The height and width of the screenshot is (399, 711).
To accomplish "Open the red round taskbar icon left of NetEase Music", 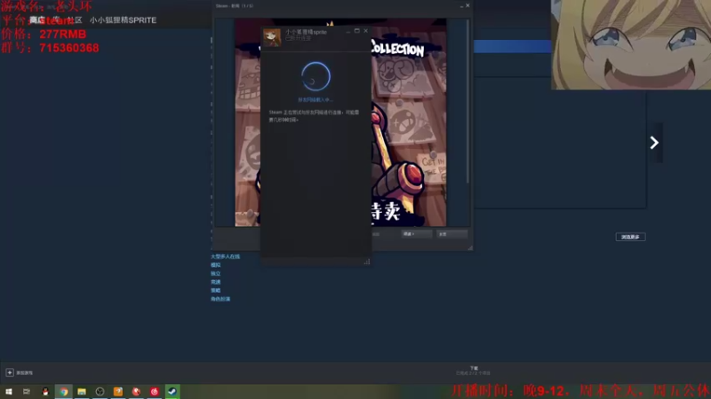I will pyautogui.click(x=136, y=392).
